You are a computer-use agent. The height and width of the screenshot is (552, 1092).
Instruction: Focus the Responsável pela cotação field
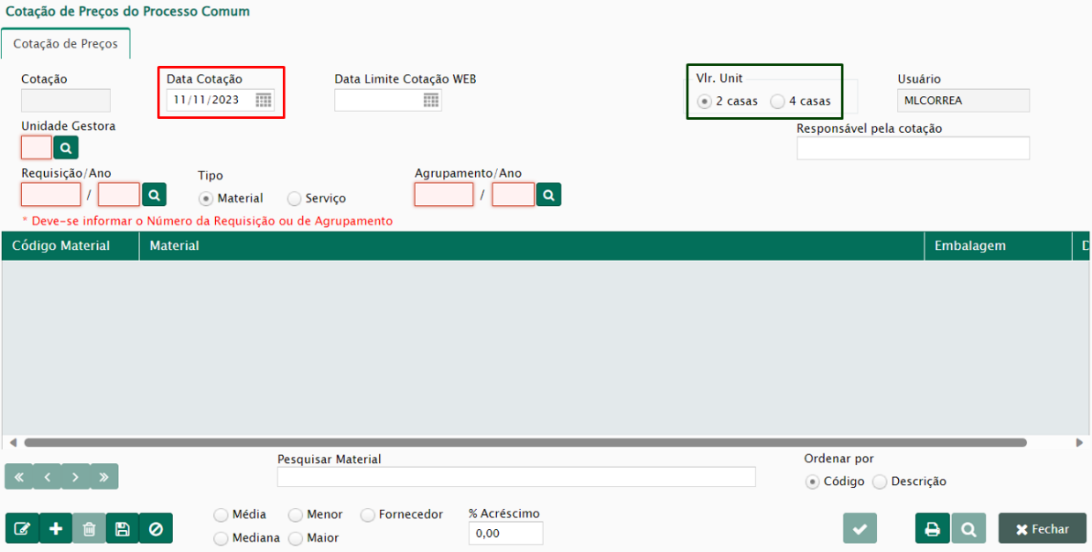pos(912,148)
